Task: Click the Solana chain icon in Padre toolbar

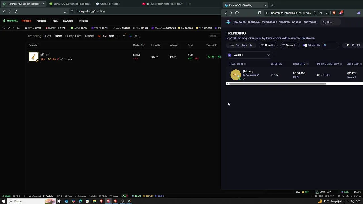Action: 130,36
